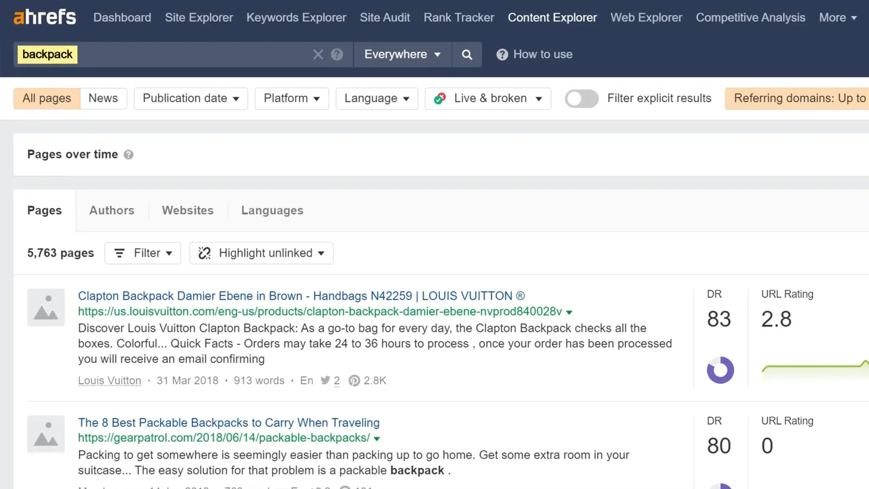Clear the backpack search query
869x489 pixels.
pyautogui.click(x=318, y=54)
